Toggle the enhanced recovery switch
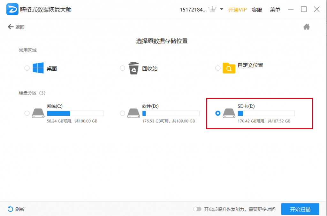327x216 pixels. coord(197,209)
